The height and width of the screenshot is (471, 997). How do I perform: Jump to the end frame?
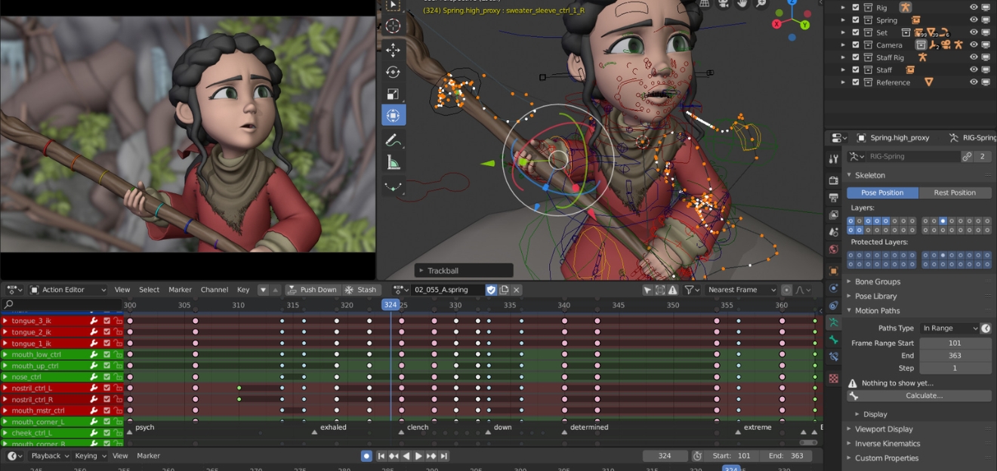[x=444, y=456]
